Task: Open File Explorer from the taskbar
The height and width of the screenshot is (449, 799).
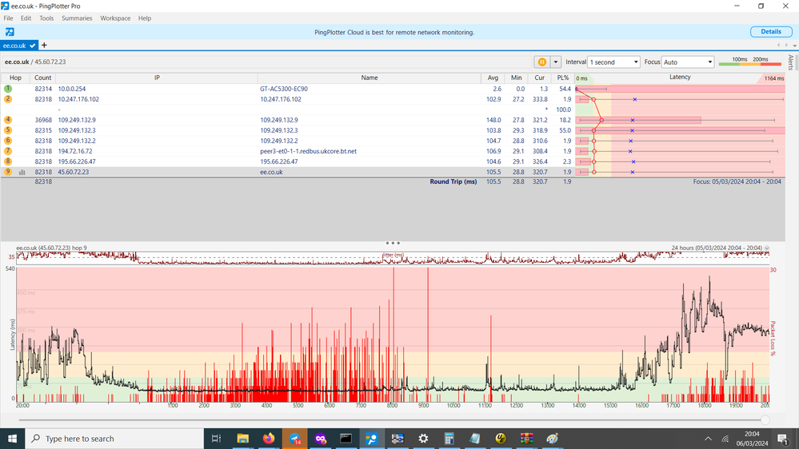Action: [x=242, y=439]
